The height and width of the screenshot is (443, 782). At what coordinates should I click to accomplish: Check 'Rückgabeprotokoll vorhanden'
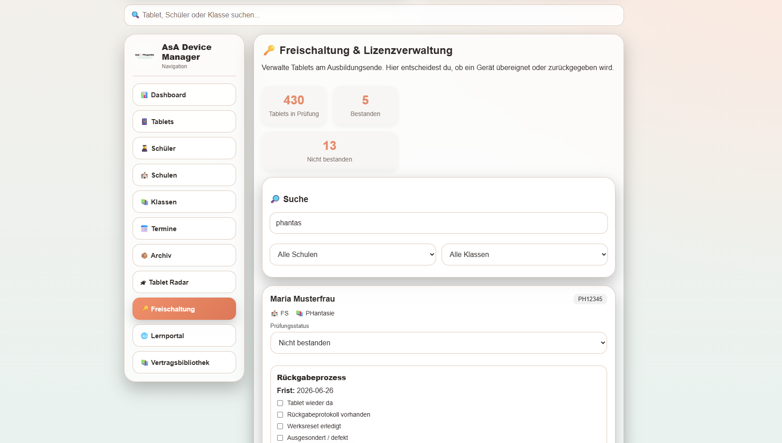[280, 414]
